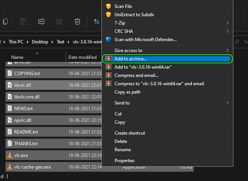The width and height of the screenshot is (248, 181).
Task: Open breadcrumb chevron after This PC
Action: coord(27,42)
